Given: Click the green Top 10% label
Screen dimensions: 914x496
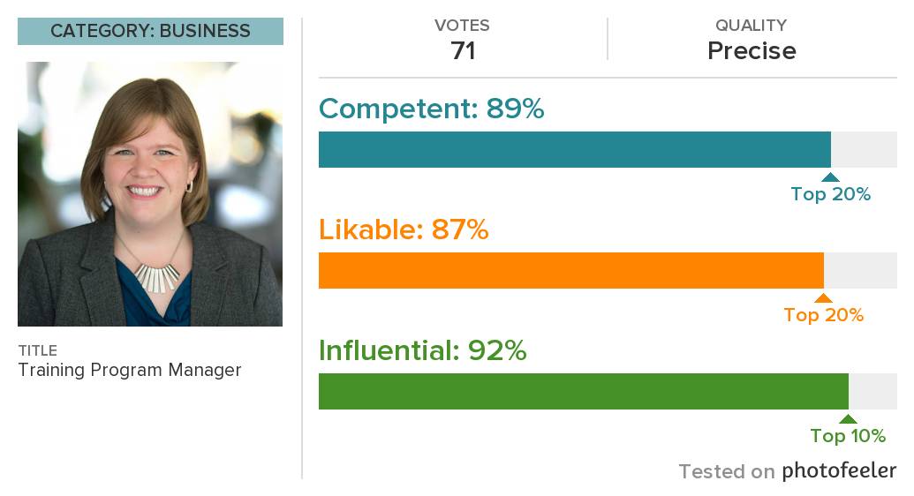Looking at the screenshot, I should click(x=848, y=435).
